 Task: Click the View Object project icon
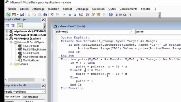pos(12,26)
